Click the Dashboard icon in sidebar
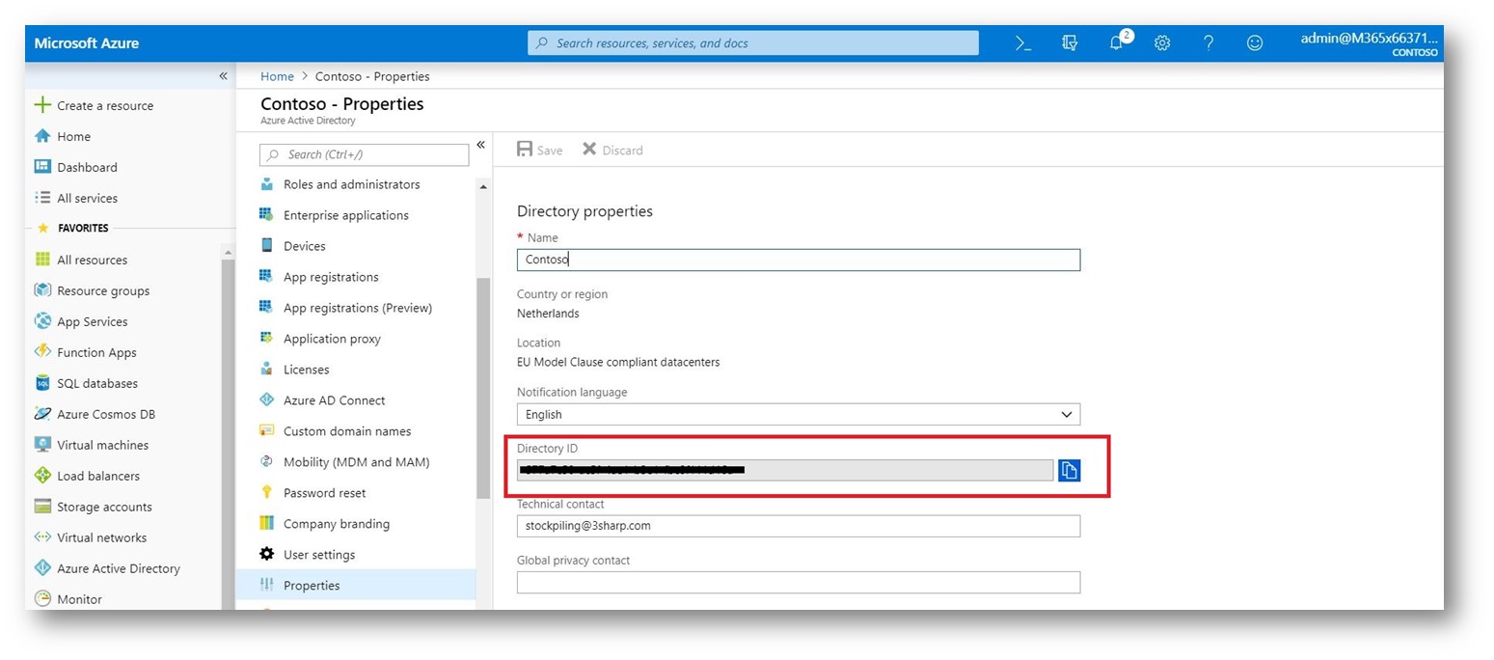This screenshot has height=660, width=1494. (42, 167)
